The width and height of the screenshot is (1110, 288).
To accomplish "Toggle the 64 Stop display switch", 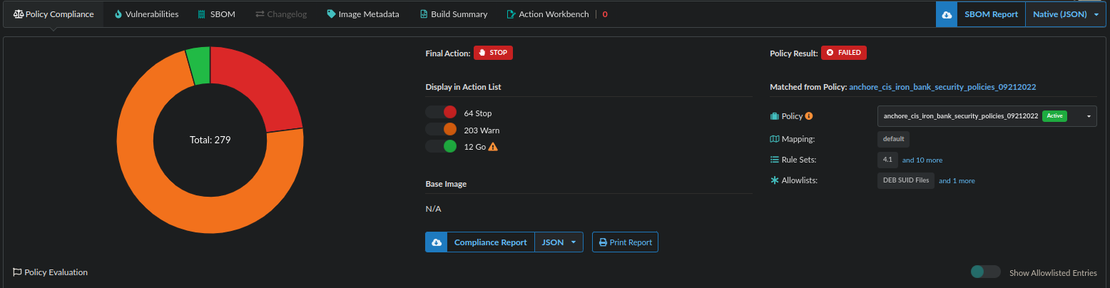I will [x=441, y=113].
